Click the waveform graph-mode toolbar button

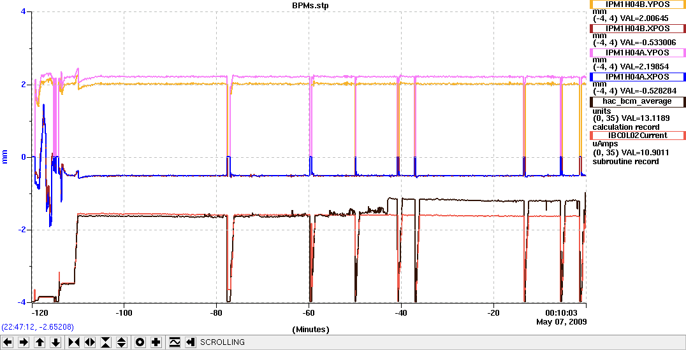click(175, 342)
